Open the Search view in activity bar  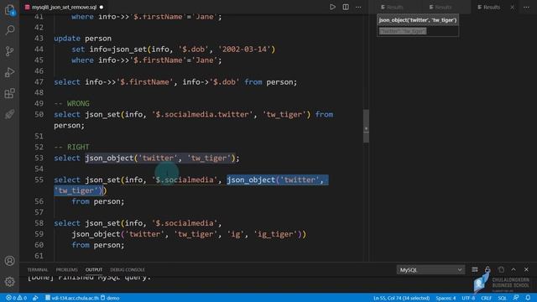9,30
